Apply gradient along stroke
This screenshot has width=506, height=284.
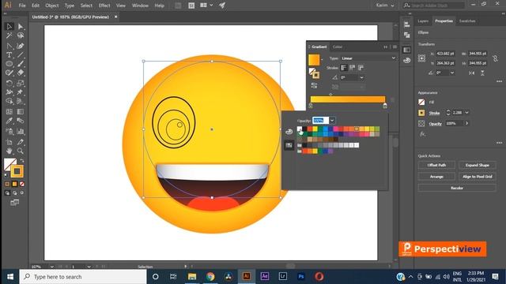click(x=352, y=68)
